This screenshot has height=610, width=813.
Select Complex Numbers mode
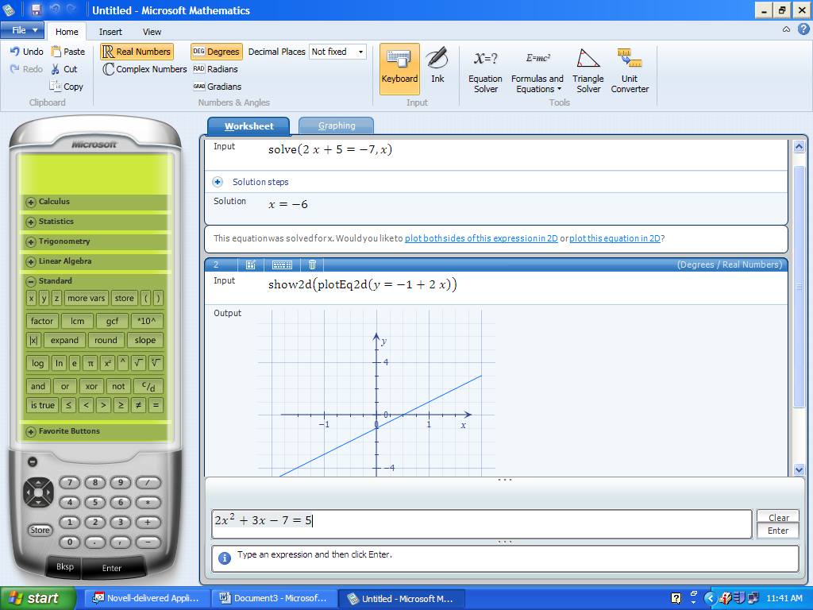(x=144, y=69)
